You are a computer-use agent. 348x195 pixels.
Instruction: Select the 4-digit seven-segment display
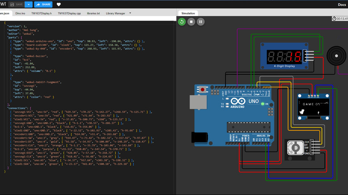pyautogui.click(x=284, y=57)
